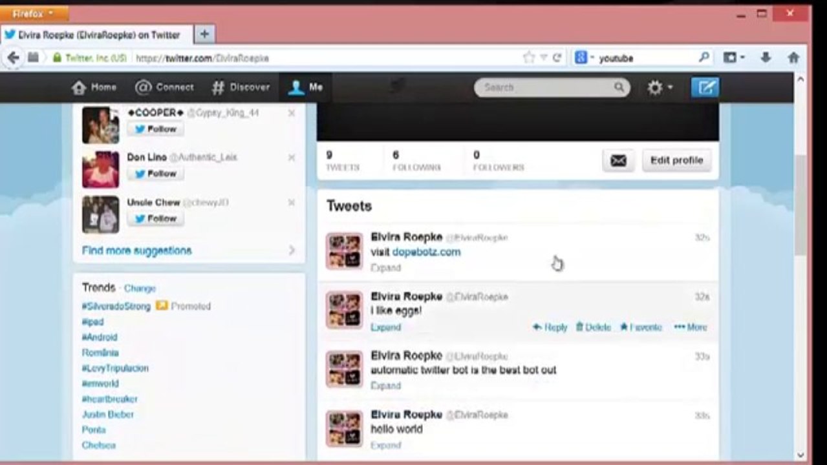
Task: Click the Edit profile button
Action: point(676,160)
